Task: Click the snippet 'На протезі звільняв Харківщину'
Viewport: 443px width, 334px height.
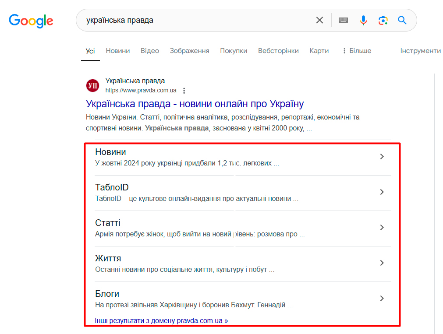Action: coord(194,305)
